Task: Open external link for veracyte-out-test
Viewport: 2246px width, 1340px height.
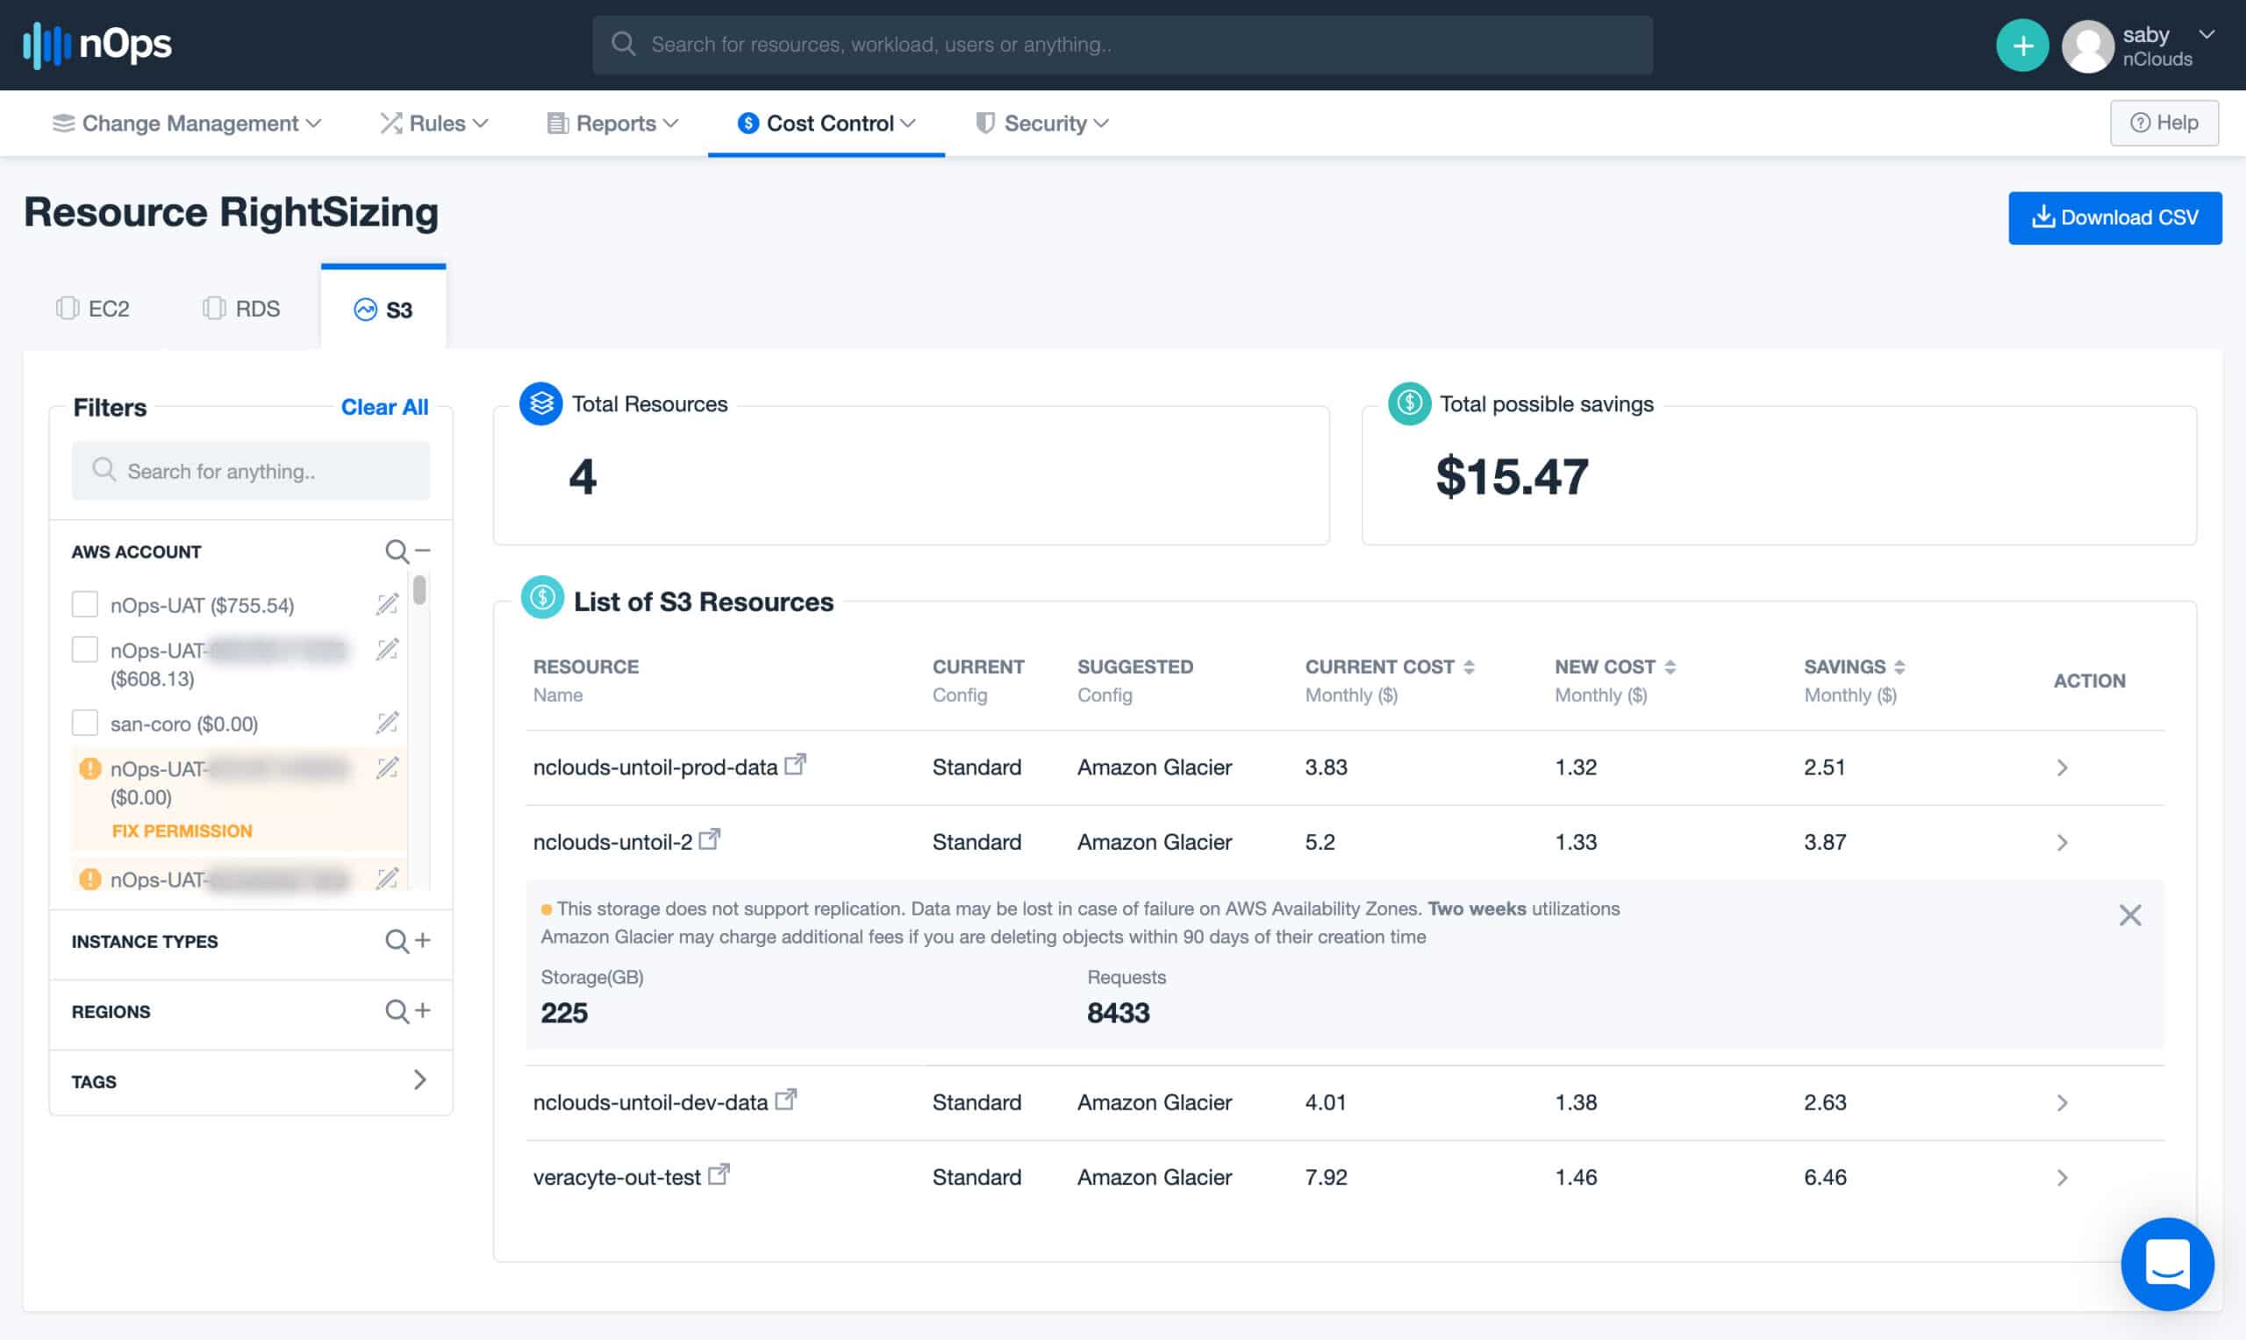Action: click(x=719, y=1175)
